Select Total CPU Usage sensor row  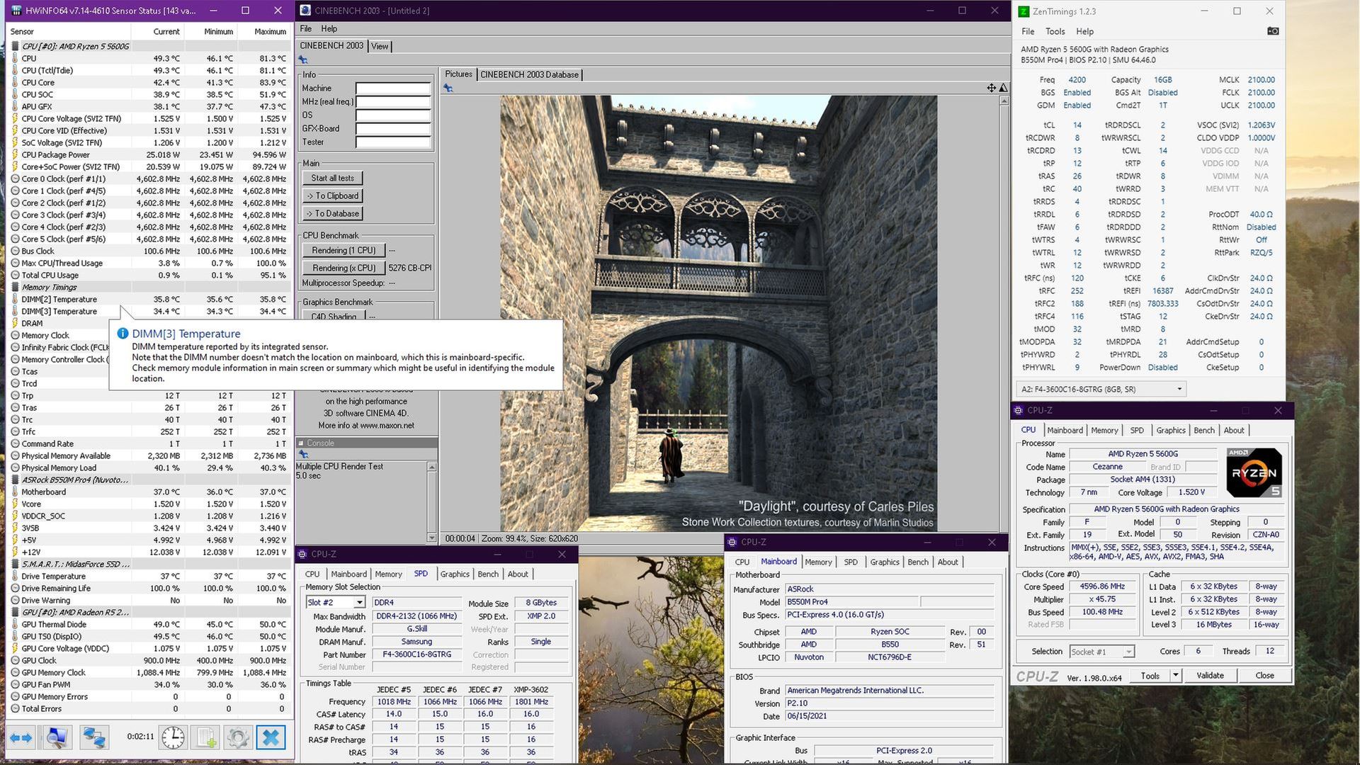click(x=149, y=275)
